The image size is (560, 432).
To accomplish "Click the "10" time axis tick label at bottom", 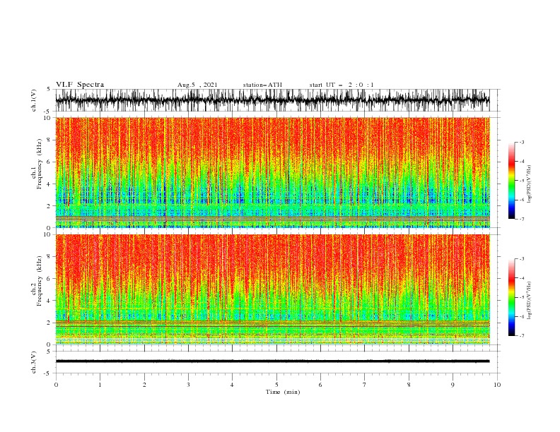I will [497, 385].
